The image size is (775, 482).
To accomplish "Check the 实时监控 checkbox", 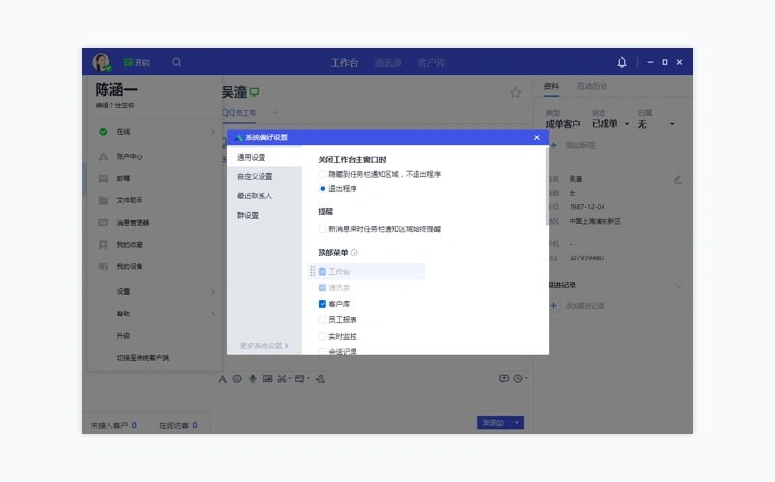I will tap(323, 336).
